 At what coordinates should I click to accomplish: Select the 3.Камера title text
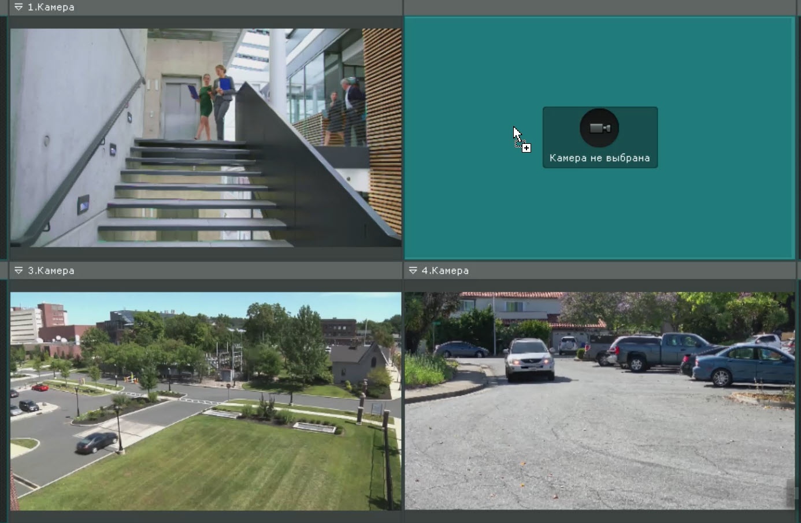(x=51, y=270)
